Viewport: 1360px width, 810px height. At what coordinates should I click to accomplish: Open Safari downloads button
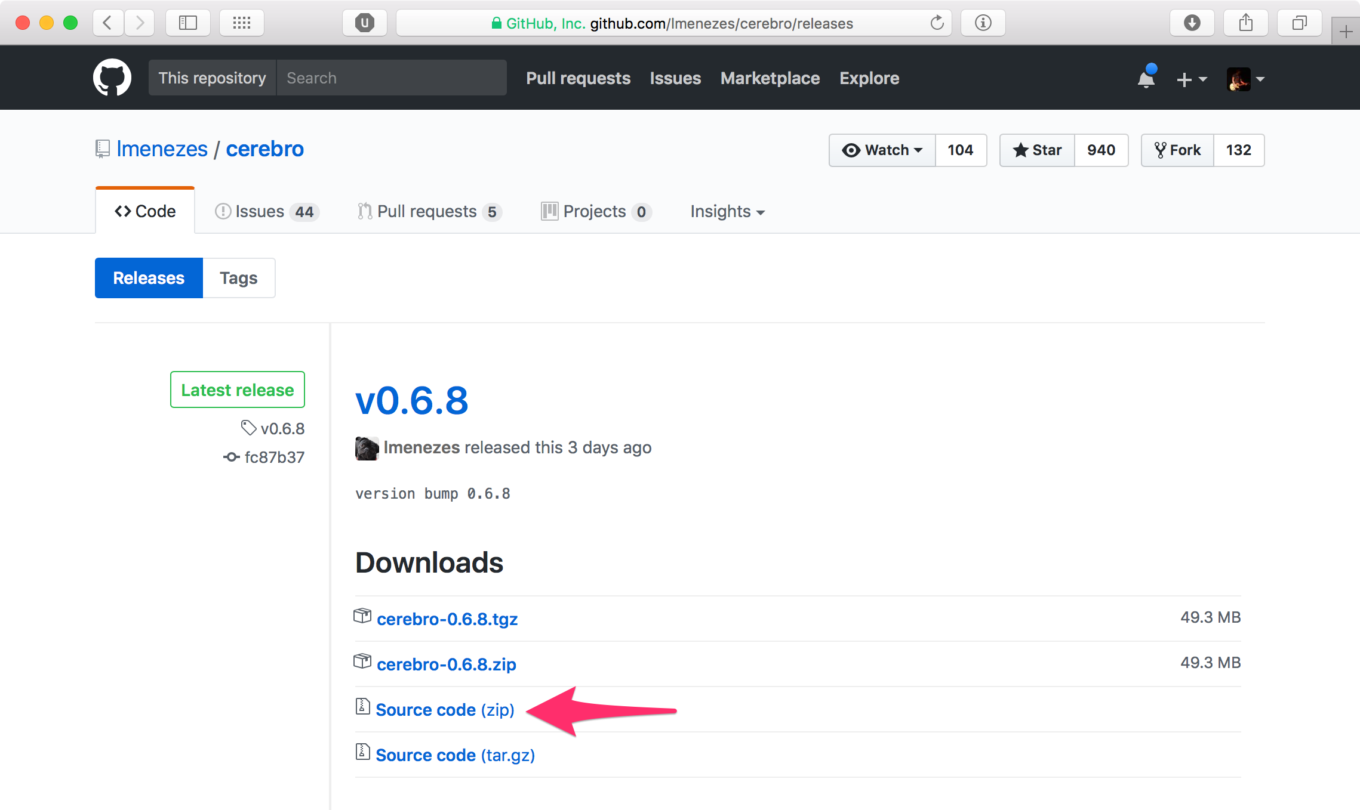[x=1192, y=23]
